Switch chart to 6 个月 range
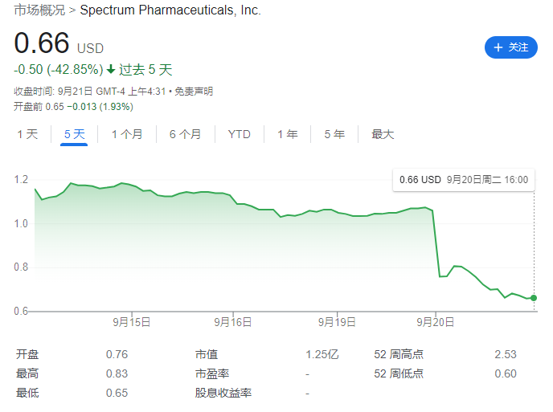Image resolution: width=553 pixels, height=412 pixels. [x=185, y=134]
